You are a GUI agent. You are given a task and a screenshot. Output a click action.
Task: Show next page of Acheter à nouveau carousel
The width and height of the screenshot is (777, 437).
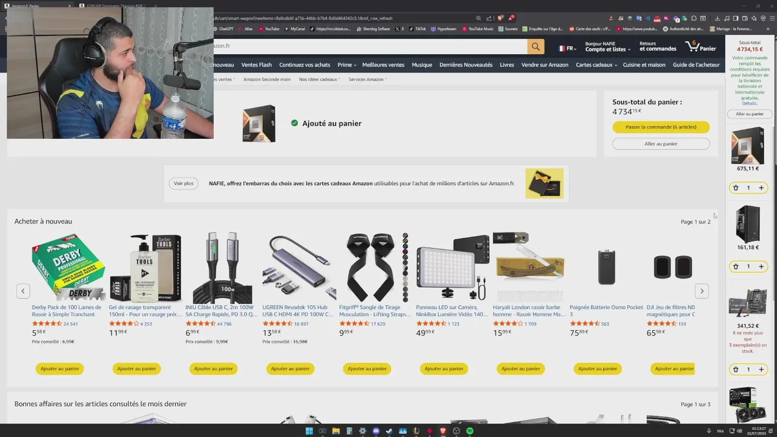coord(702,291)
